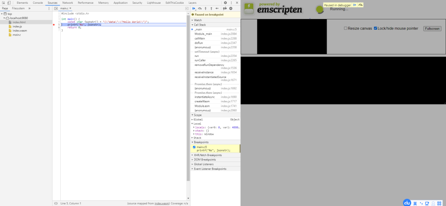Image resolution: width=446 pixels, height=206 pixels.
Task: Open the Filesystem navigator tab
Action: click(x=18, y=9)
